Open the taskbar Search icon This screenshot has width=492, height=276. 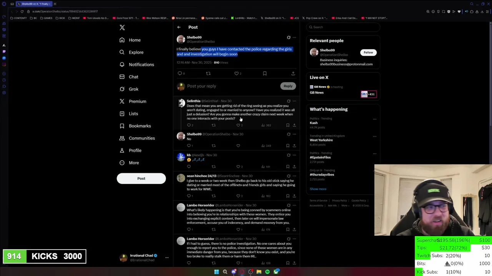pyautogui.click(x=225, y=272)
